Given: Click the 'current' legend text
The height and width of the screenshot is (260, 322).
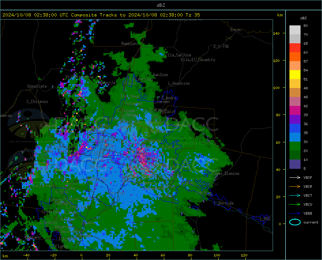Looking at the screenshot, I should (x=311, y=222).
